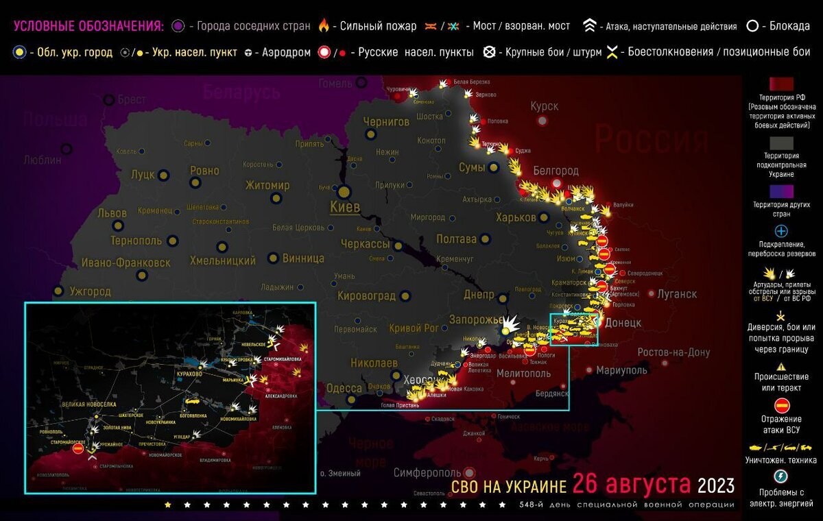Click the yellow star in footer row

tap(168, 505)
